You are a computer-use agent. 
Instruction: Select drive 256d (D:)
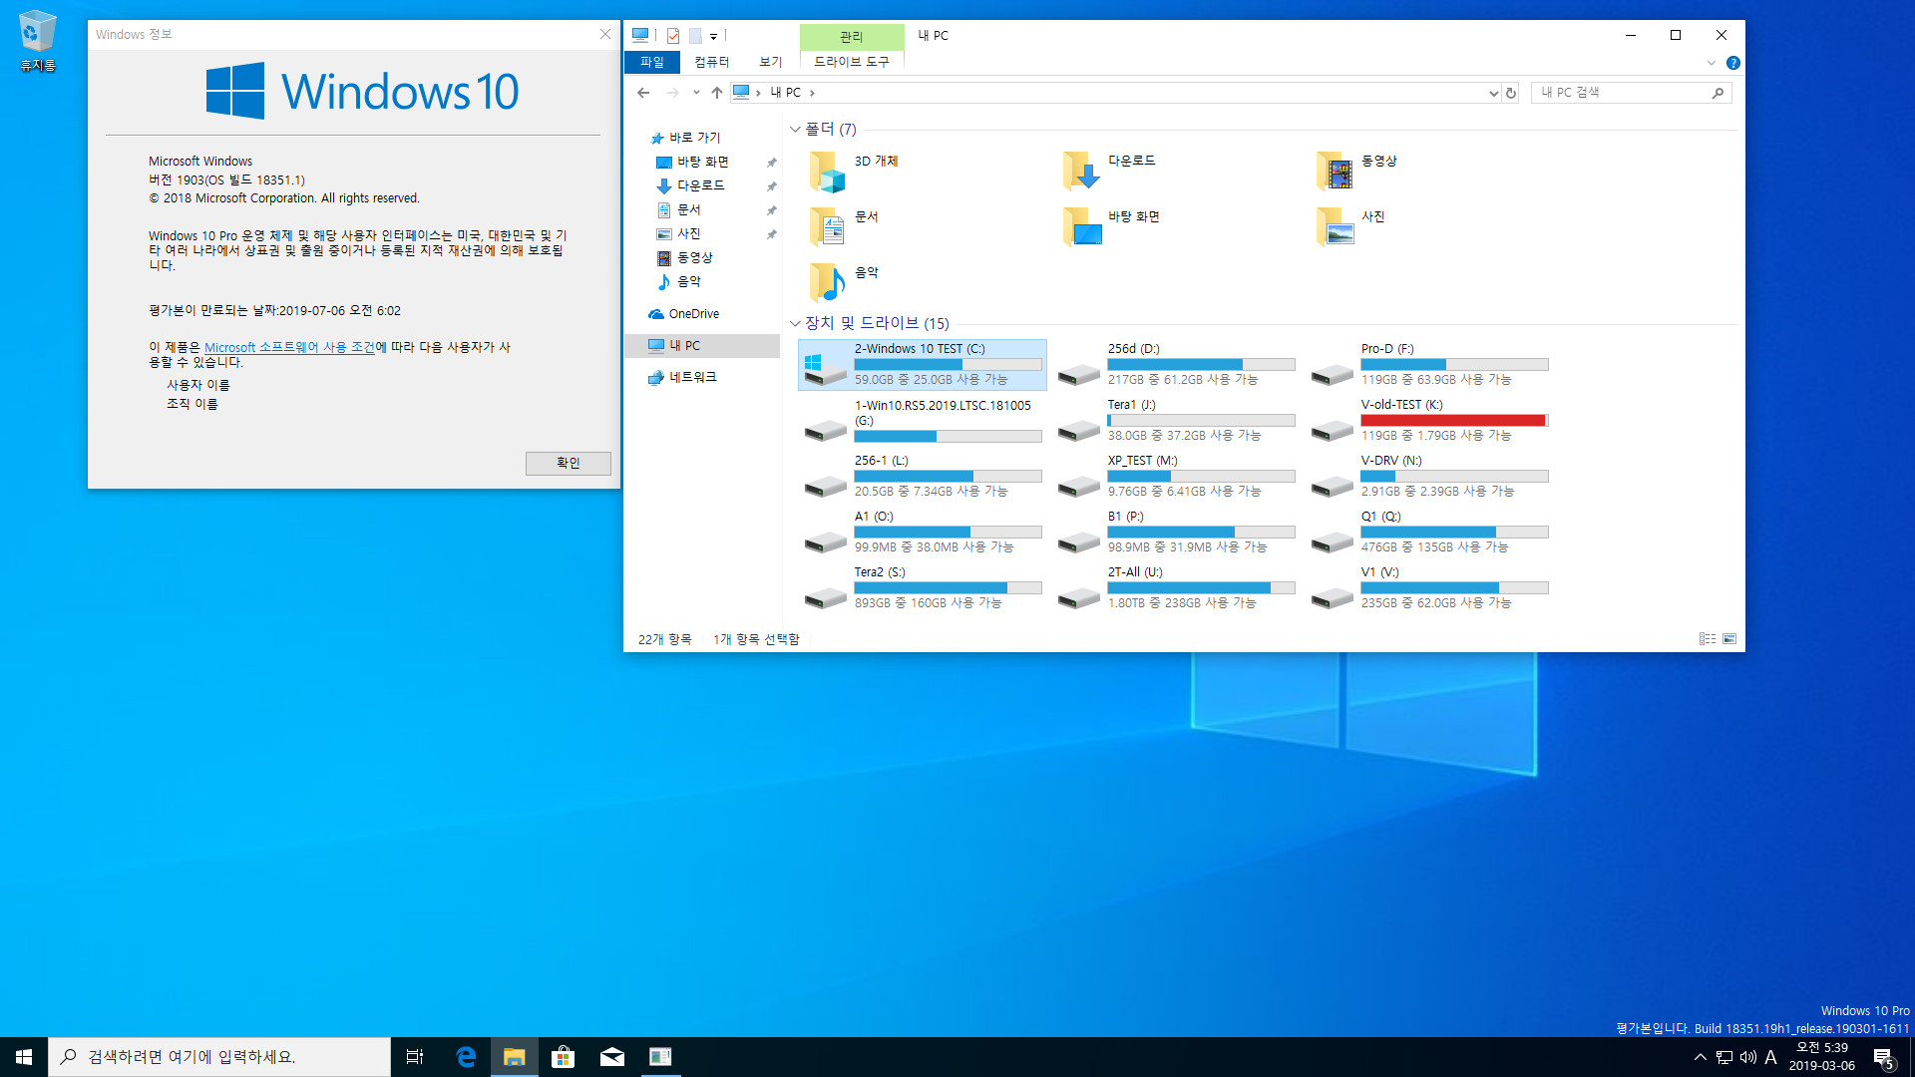tap(1176, 365)
